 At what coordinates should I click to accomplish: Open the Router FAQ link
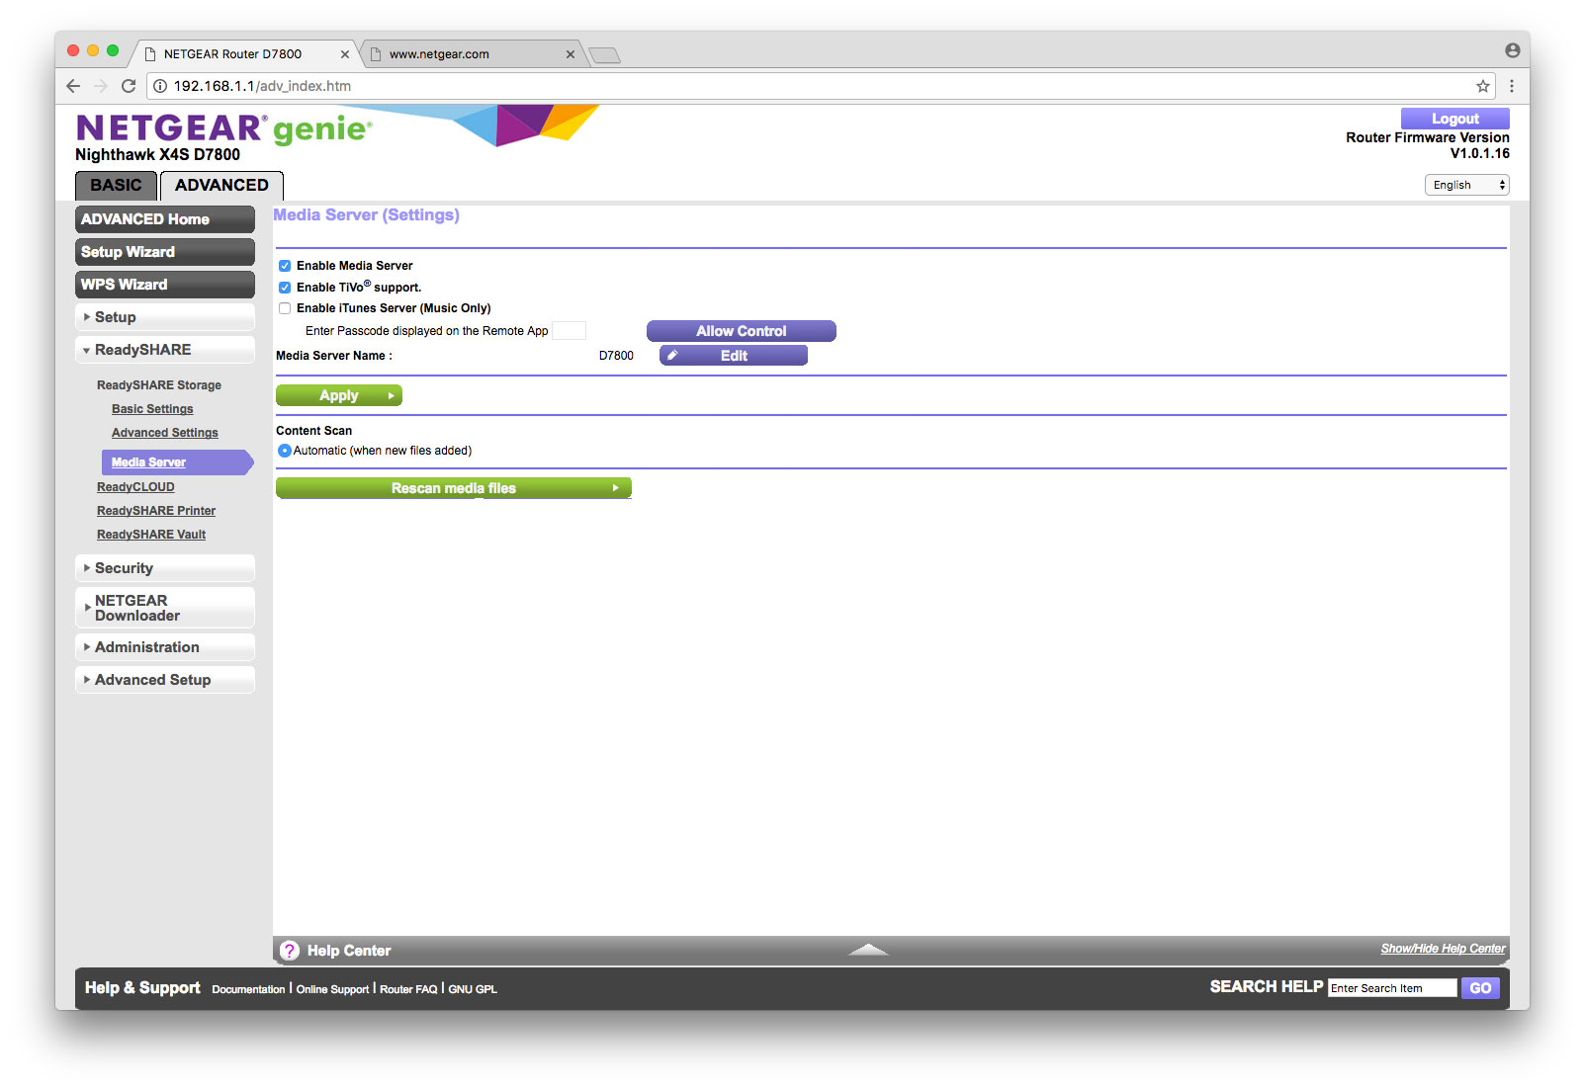[x=408, y=989]
